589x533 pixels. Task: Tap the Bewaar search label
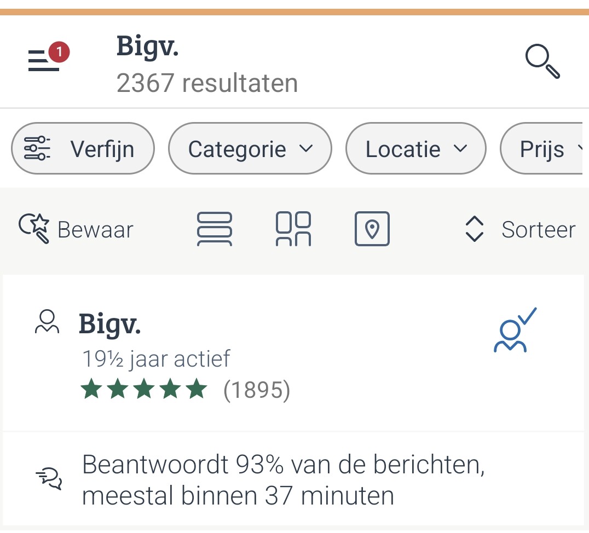[95, 230]
